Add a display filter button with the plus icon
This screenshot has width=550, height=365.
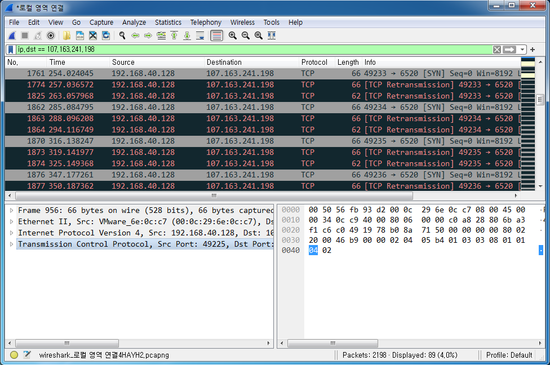533,50
